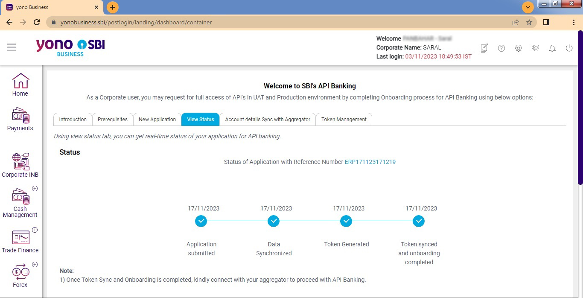Open the contact us phone-mail icon
583x298 pixels.
click(x=536, y=48)
